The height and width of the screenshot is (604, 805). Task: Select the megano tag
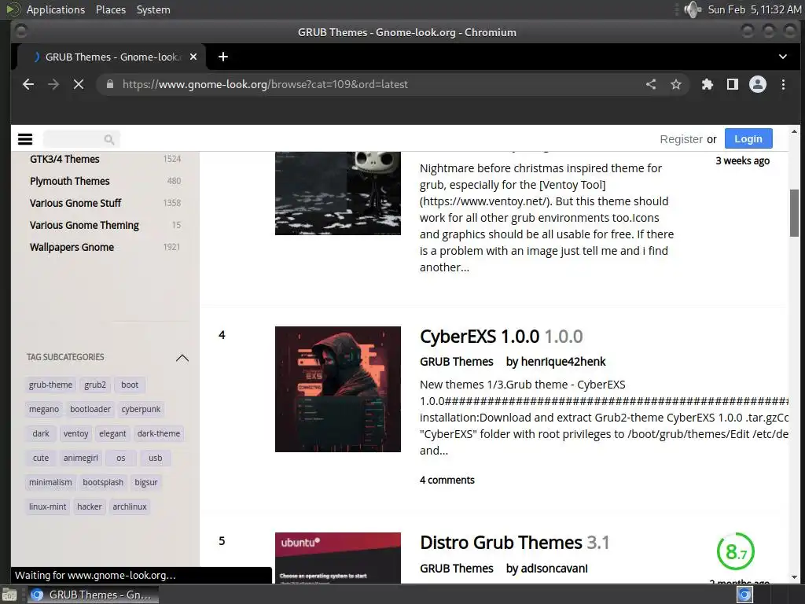(44, 409)
